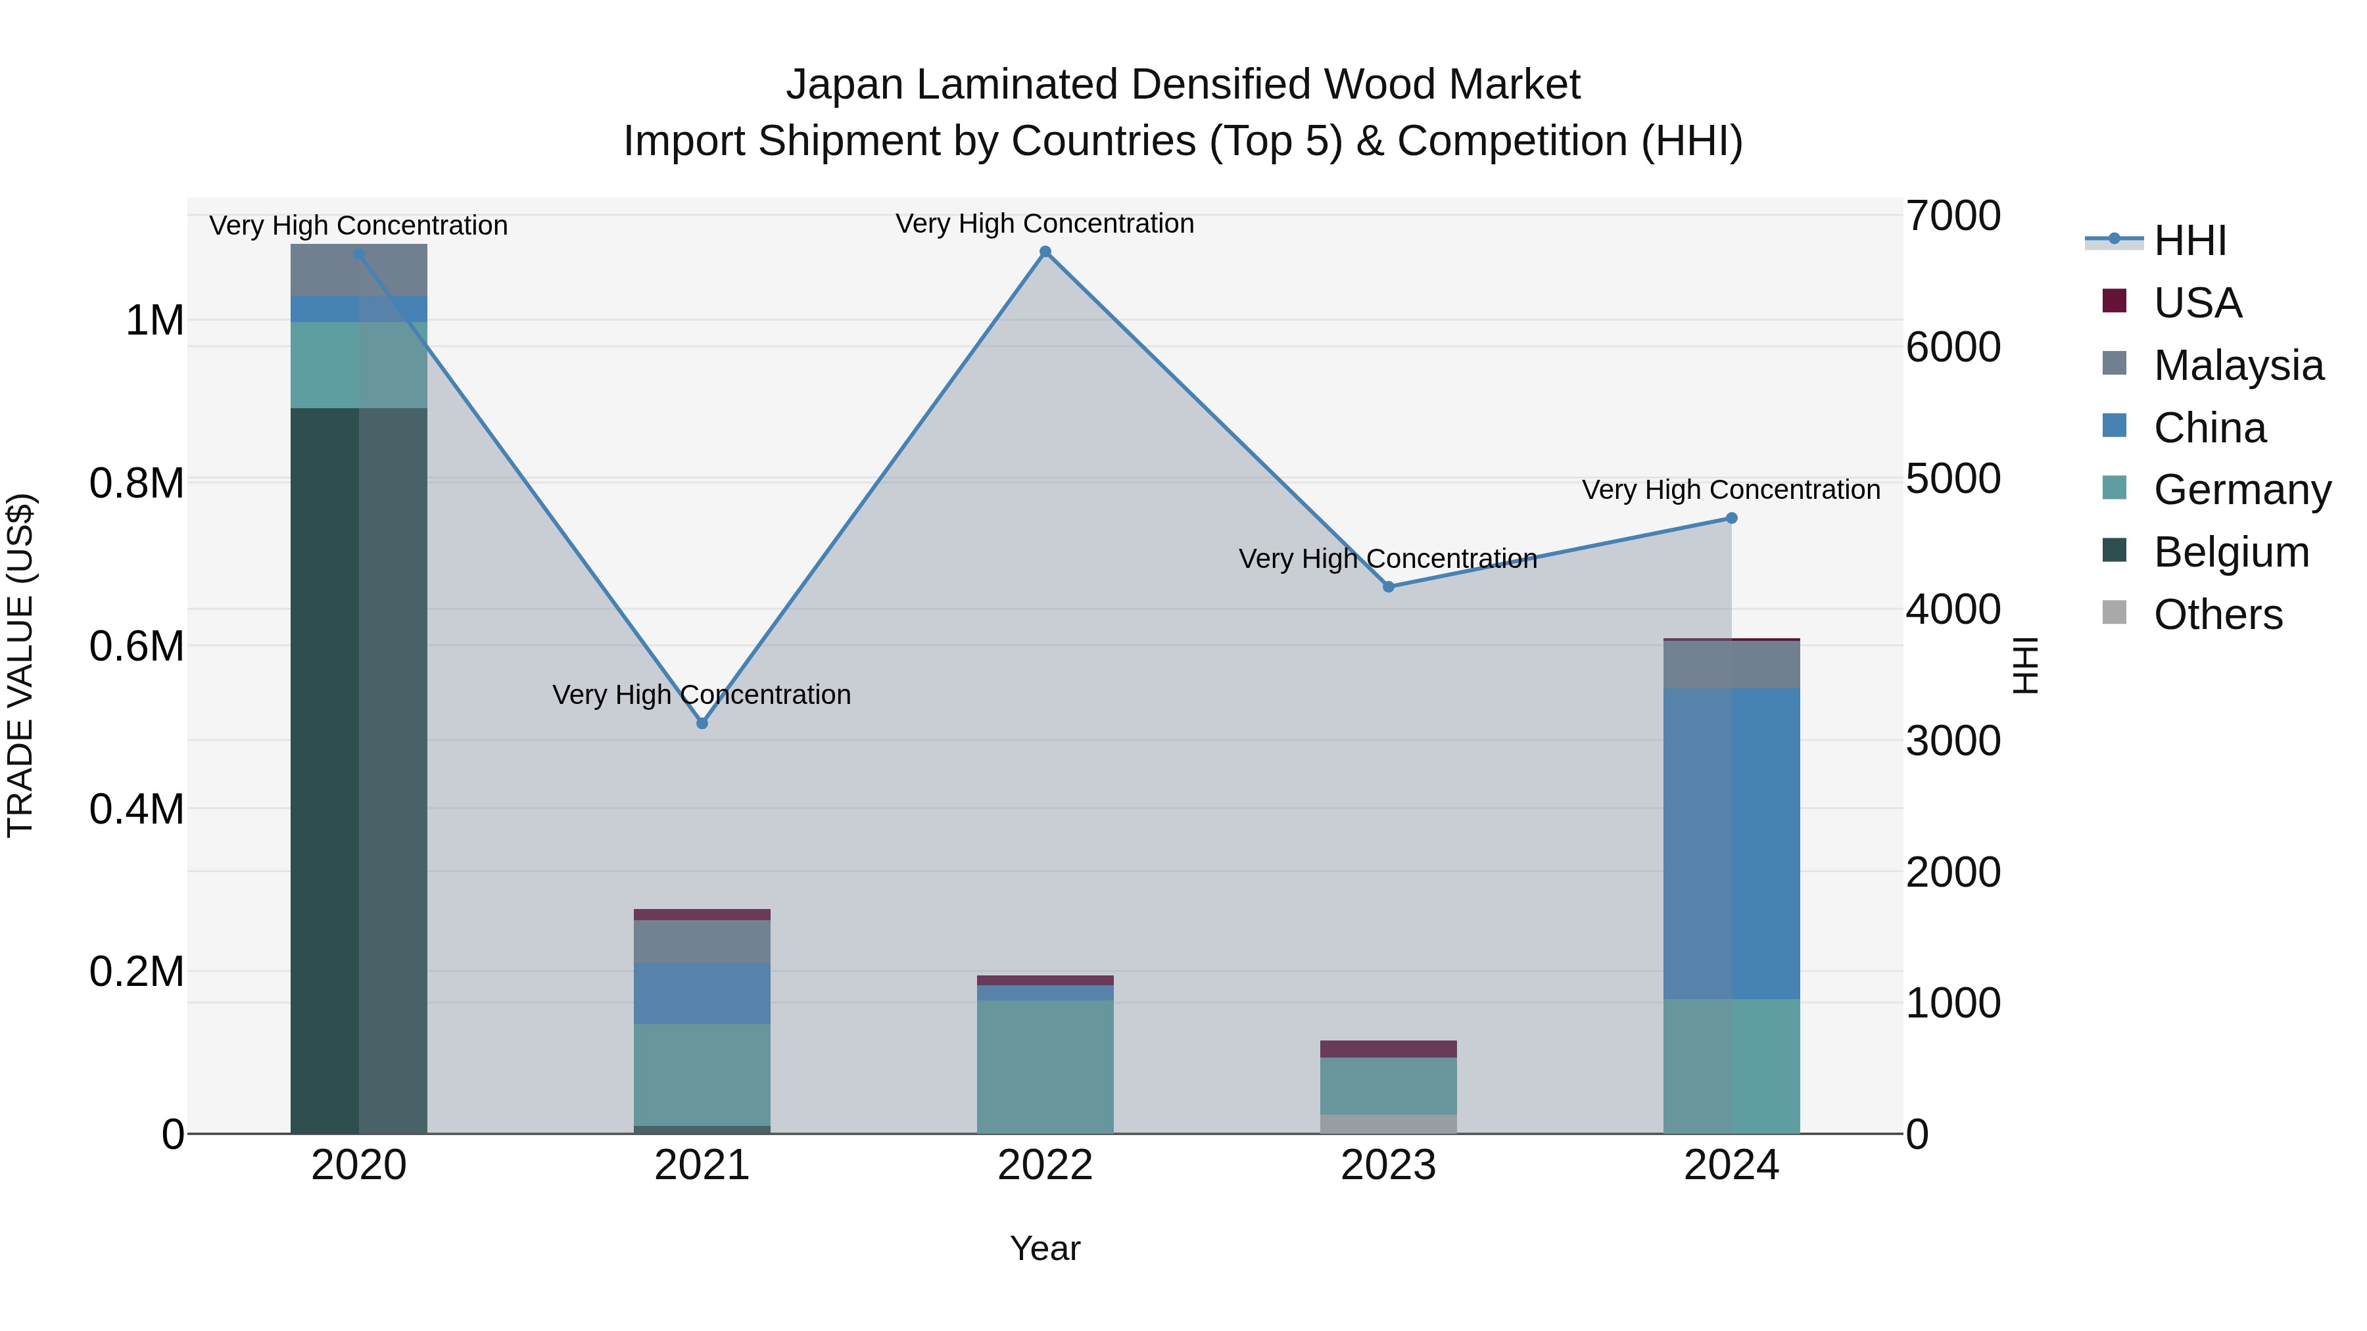Screen dimensions: 2367x1331
Task: Click the Germany bar segment in 2020
Action: [359, 365]
